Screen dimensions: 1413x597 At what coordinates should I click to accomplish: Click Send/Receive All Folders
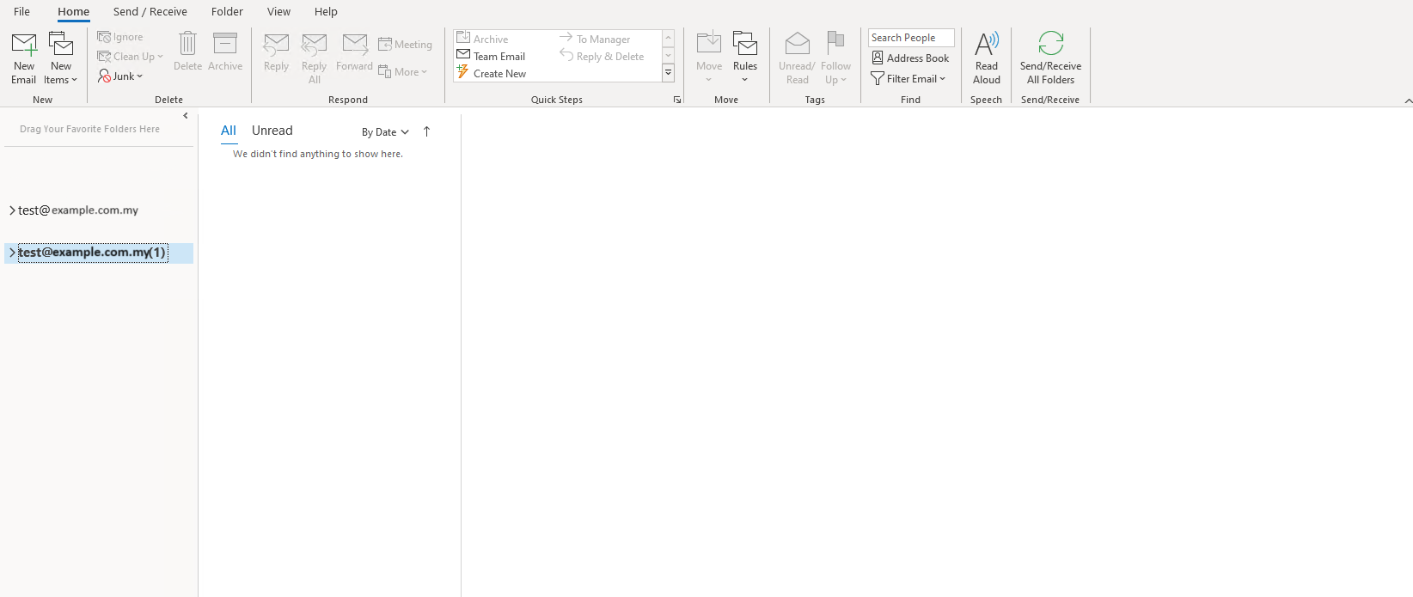[1050, 58]
